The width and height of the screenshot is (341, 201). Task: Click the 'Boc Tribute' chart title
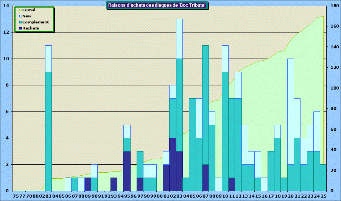[x=157, y=5]
